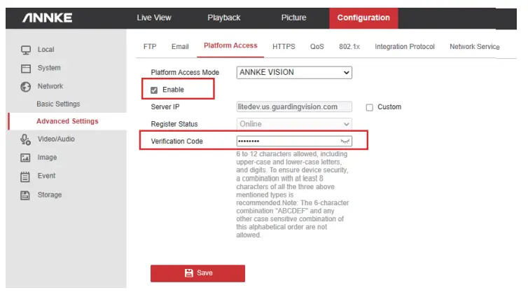Click the Video/Audio microphone icon
Viewport: 528px width, 304px height.
[x=26, y=139]
